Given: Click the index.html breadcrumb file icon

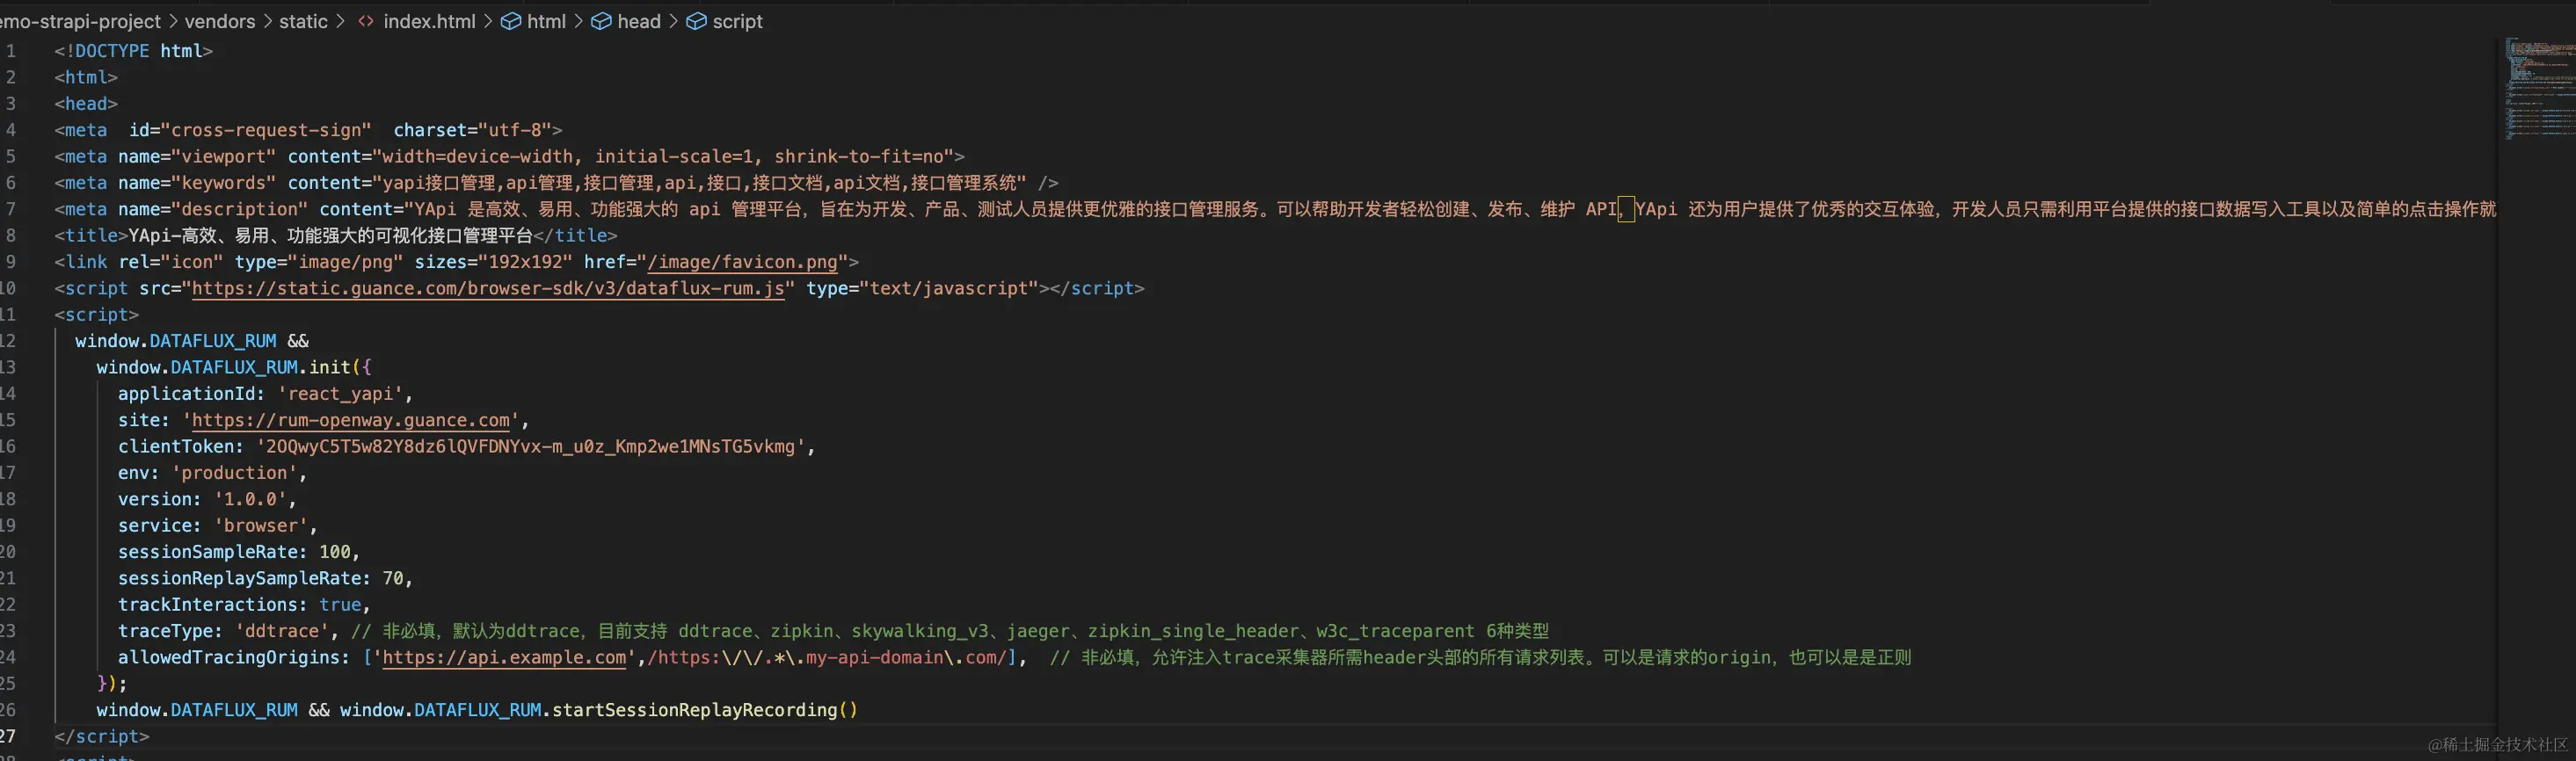Looking at the screenshot, I should point(366,21).
